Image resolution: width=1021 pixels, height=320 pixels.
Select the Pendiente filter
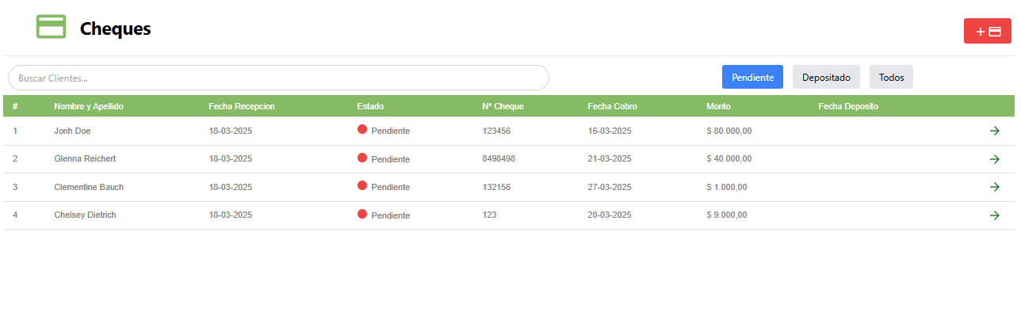click(x=752, y=78)
